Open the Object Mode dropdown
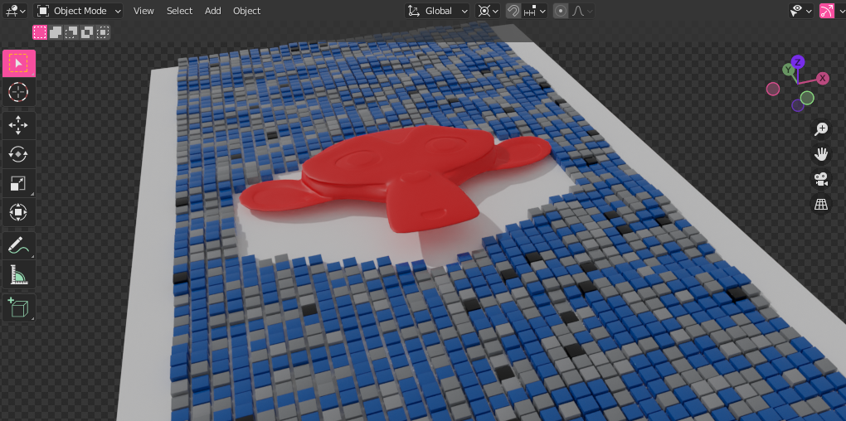 point(78,11)
